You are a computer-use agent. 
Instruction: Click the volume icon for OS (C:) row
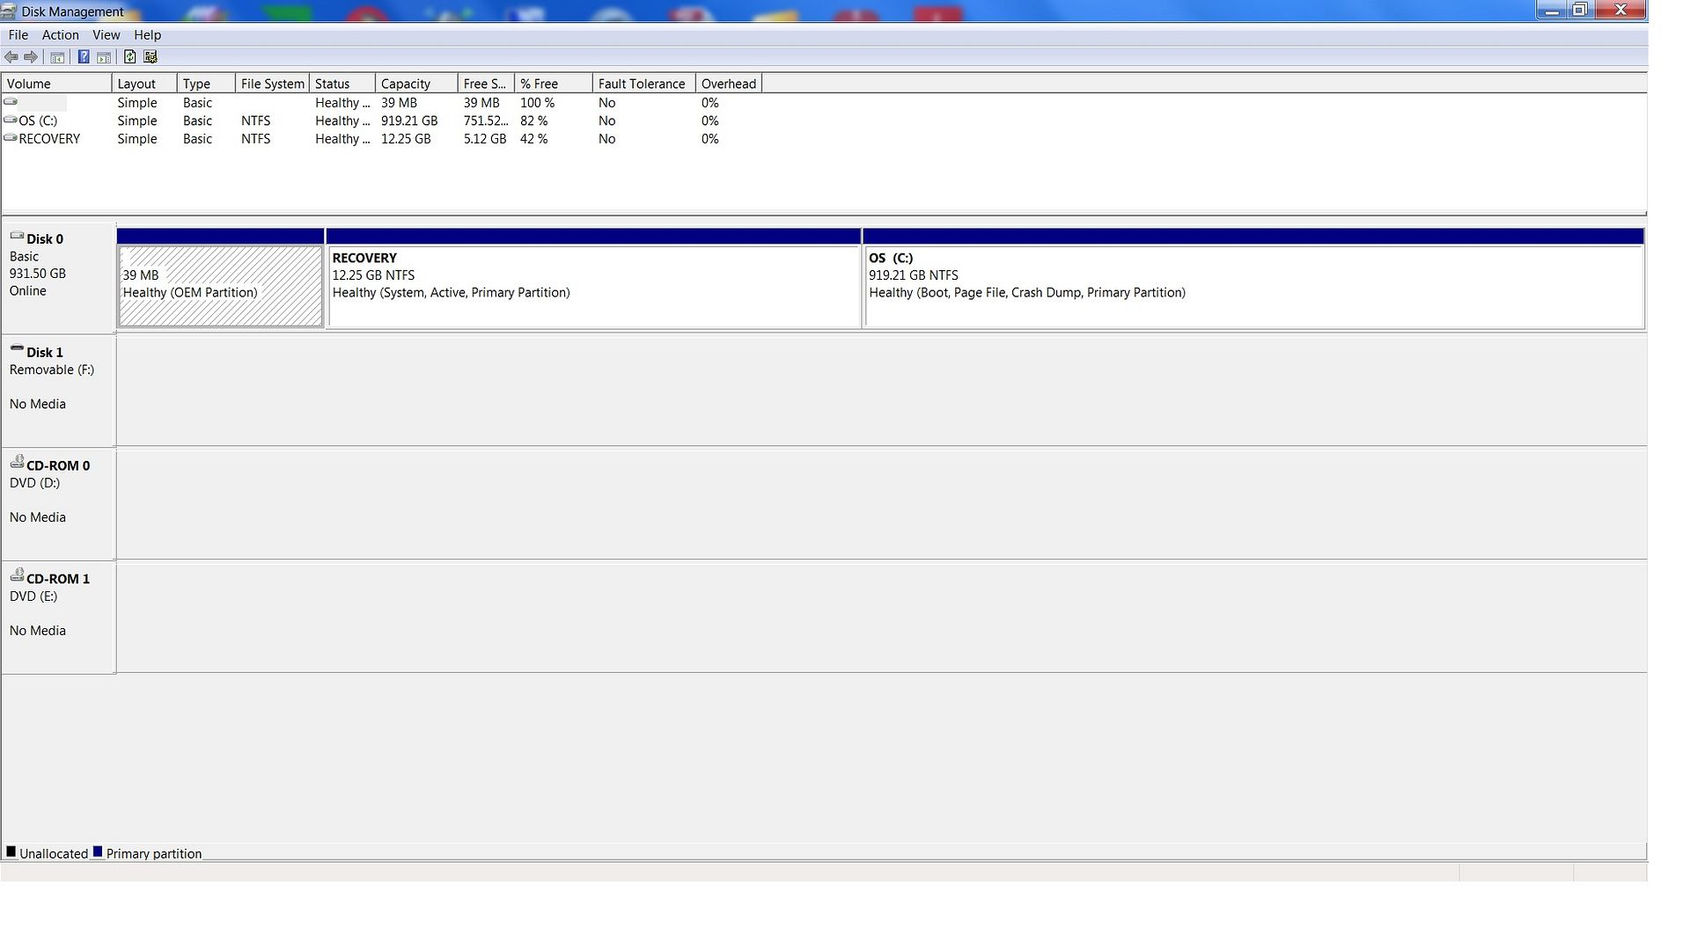tap(11, 120)
